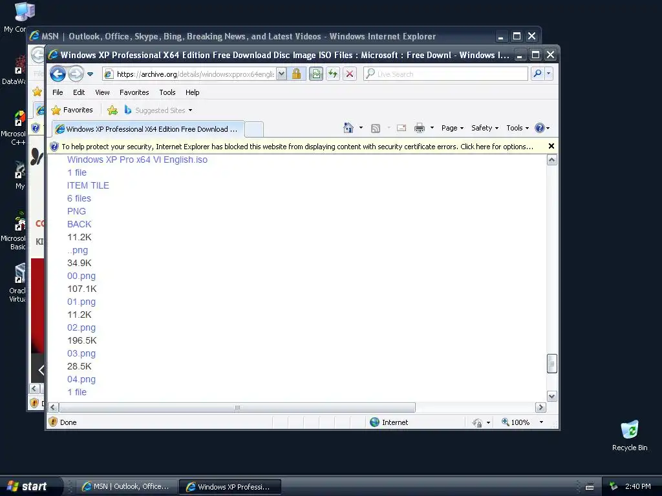Open search provider dropdown arrow
This screenshot has height=496, width=662.
click(548, 74)
